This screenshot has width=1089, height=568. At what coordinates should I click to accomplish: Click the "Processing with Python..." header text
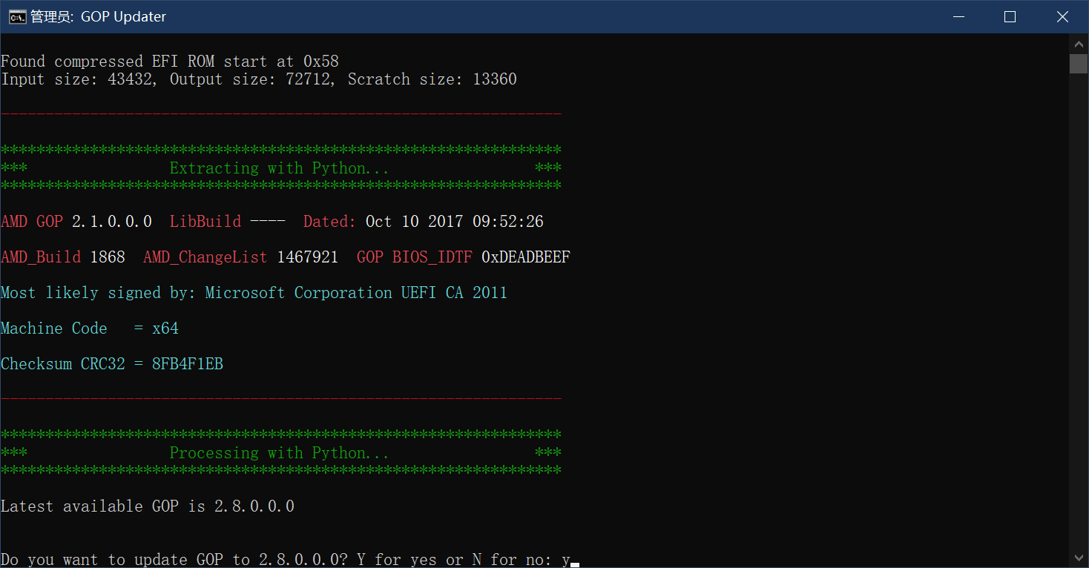tap(279, 453)
